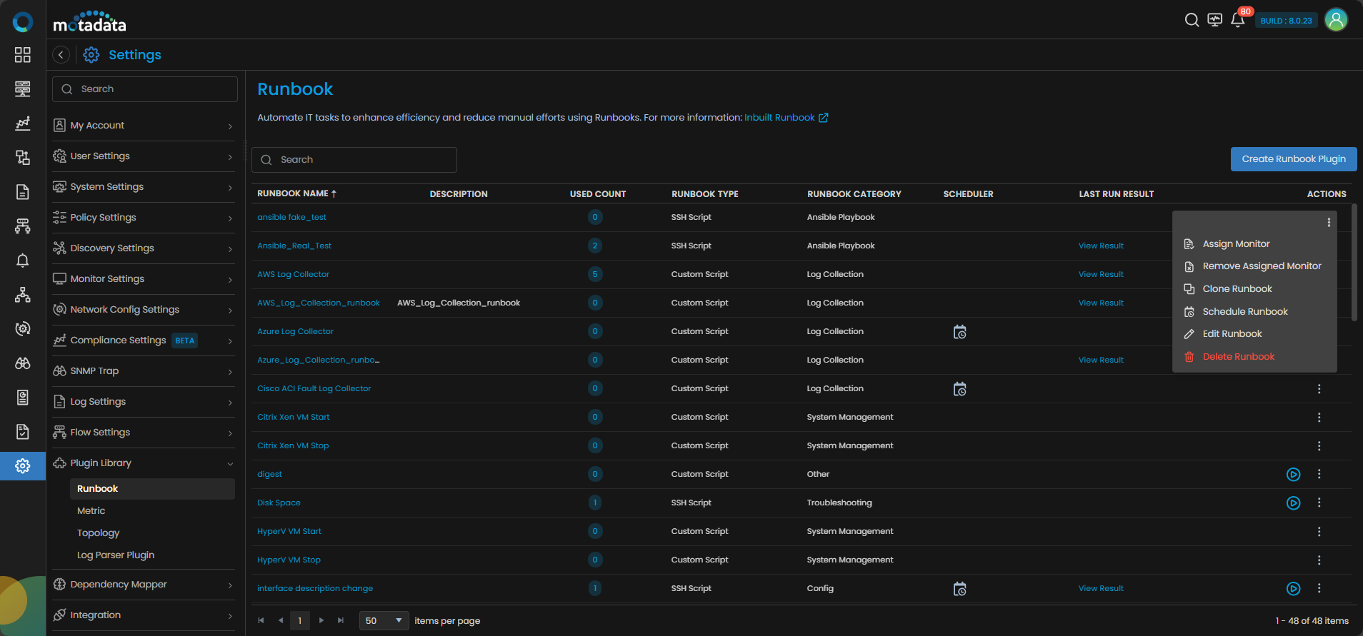Expand the My Account settings section
1363x636 pixels.
(144, 126)
